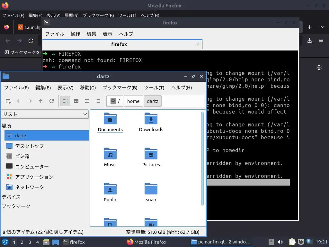Open pcmanfm 表示(V) menu
The image size is (329, 247).
pos(66,87)
